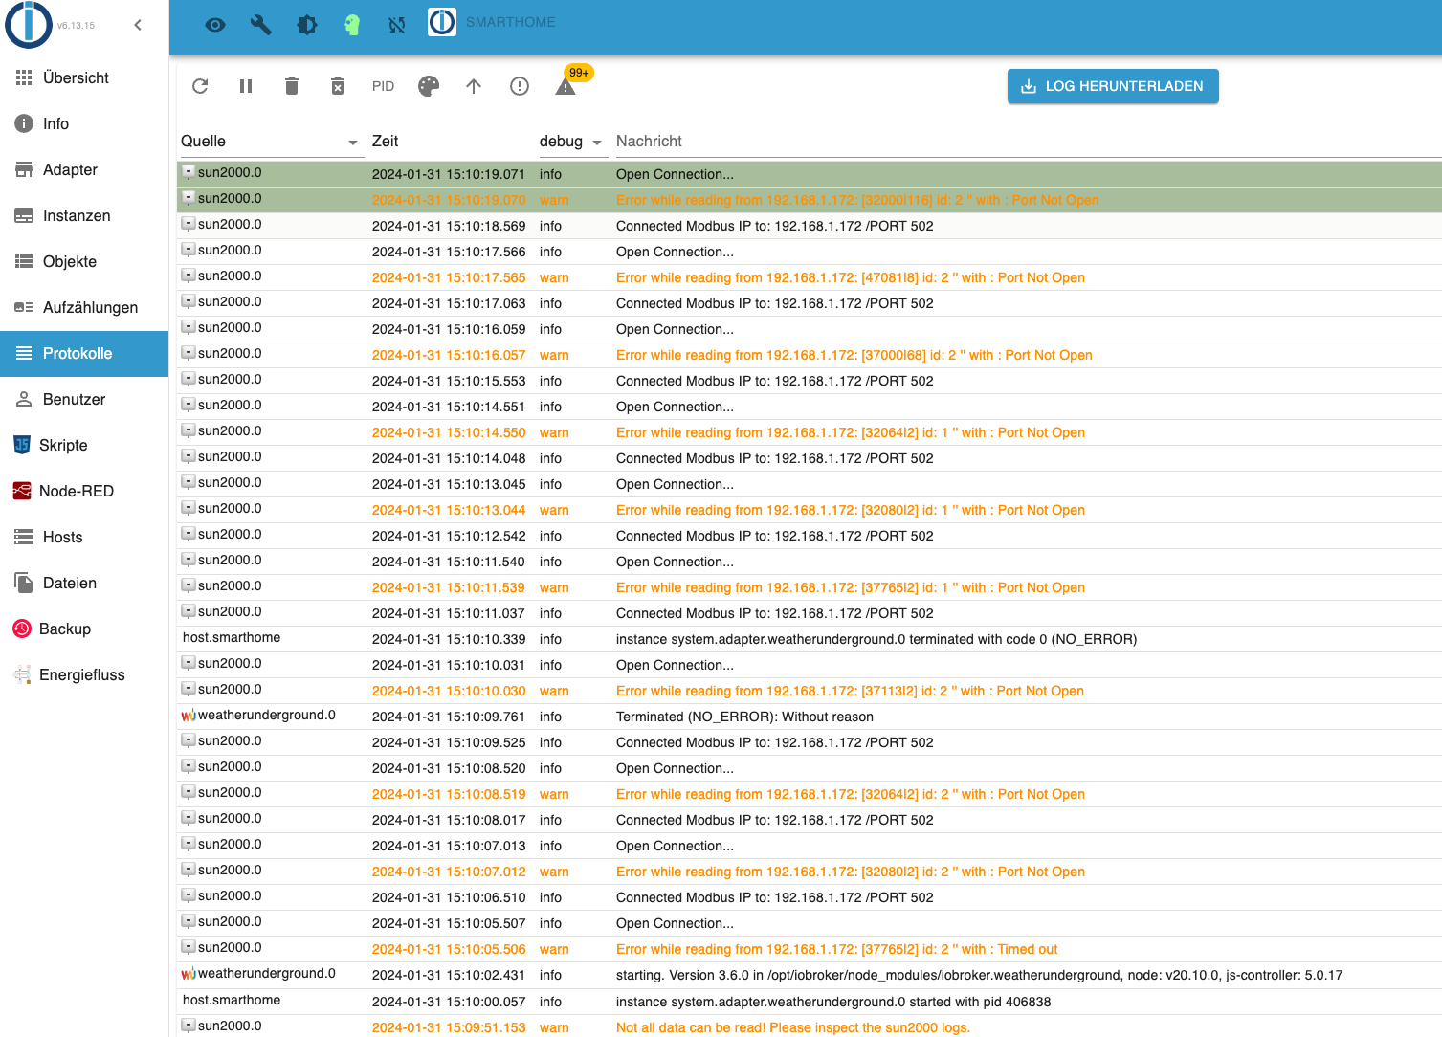This screenshot has width=1442, height=1037.
Task: Click the up arrow toolbar icon
Action: (474, 86)
